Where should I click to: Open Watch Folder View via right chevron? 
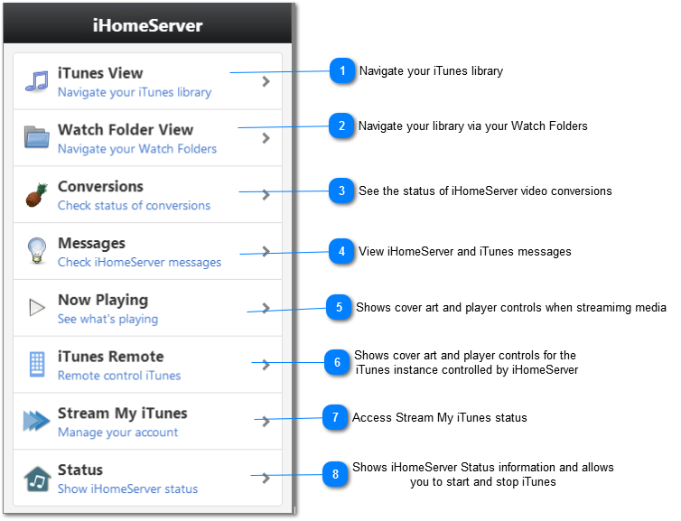tap(266, 138)
